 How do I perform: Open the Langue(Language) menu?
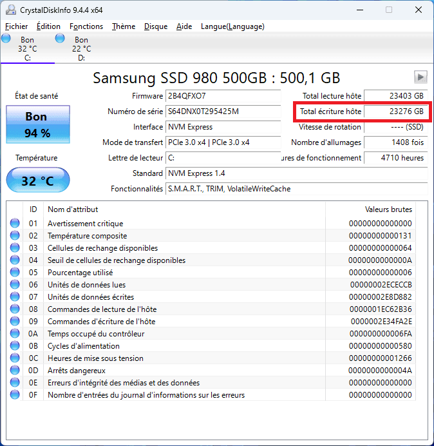[x=232, y=26]
